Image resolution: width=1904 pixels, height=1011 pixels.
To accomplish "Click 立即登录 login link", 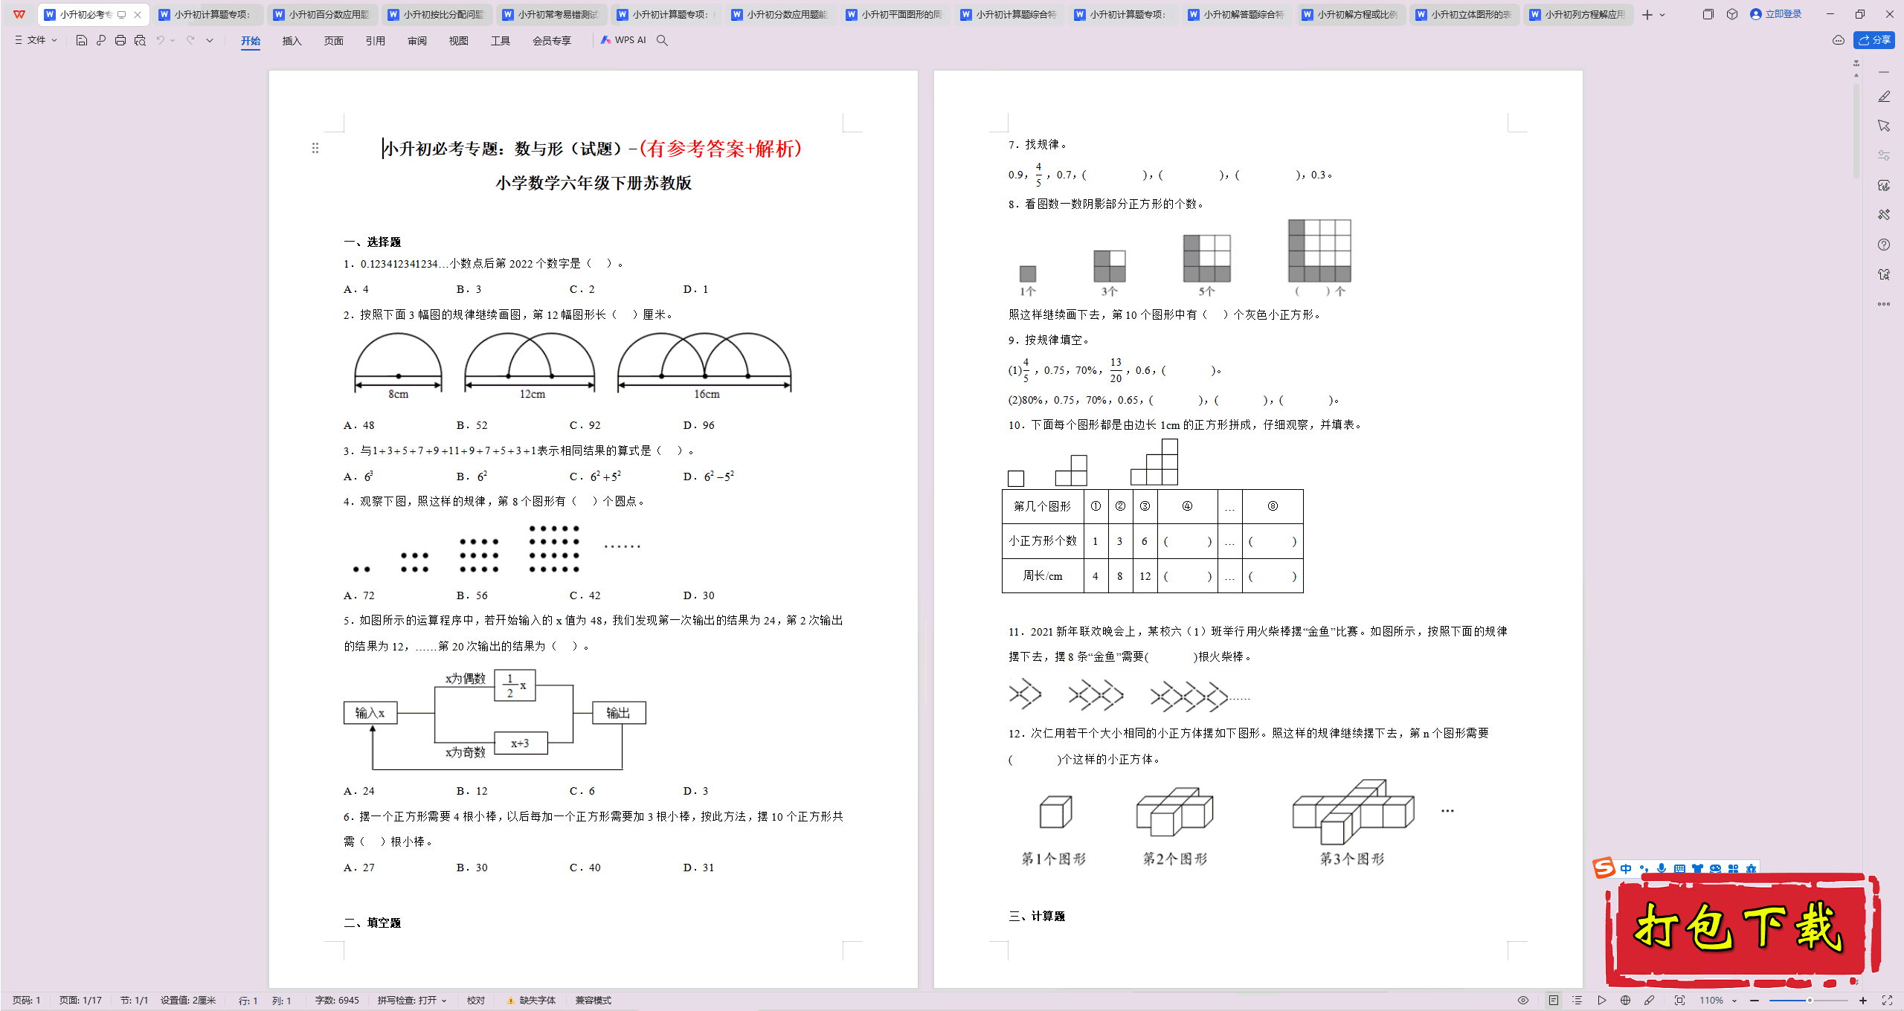I will click(1776, 14).
